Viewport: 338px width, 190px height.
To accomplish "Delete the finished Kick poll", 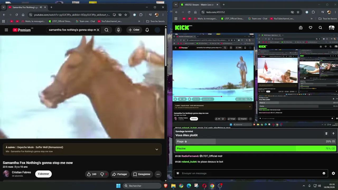I will (326, 134).
